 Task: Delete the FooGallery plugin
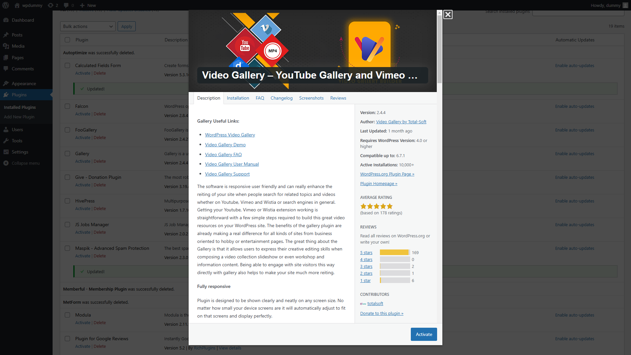(x=100, y=137)
